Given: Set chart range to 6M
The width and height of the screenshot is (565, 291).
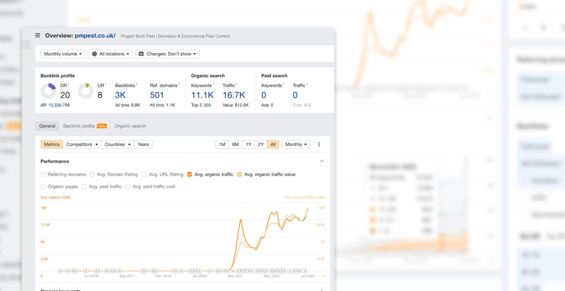Looking at the screenshot, I should pyautogui.click(x=235, y=145).
